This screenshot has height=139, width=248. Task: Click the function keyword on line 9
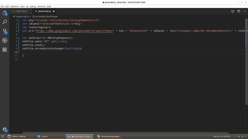[71, 48]
